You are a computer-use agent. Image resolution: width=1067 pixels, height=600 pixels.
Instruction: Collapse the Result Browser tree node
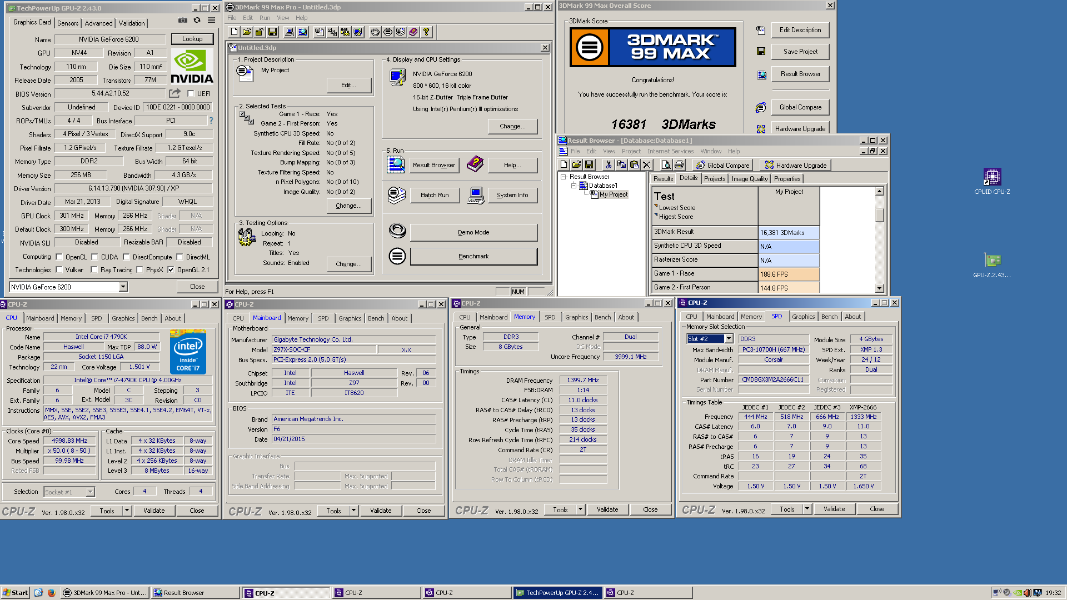(563, 177)
